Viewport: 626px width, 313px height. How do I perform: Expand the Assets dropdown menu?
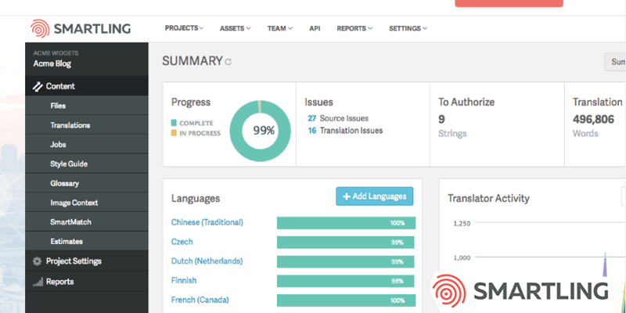coord(235,28)
